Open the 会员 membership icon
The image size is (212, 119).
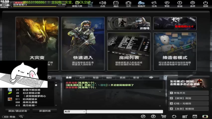point(90,4)
